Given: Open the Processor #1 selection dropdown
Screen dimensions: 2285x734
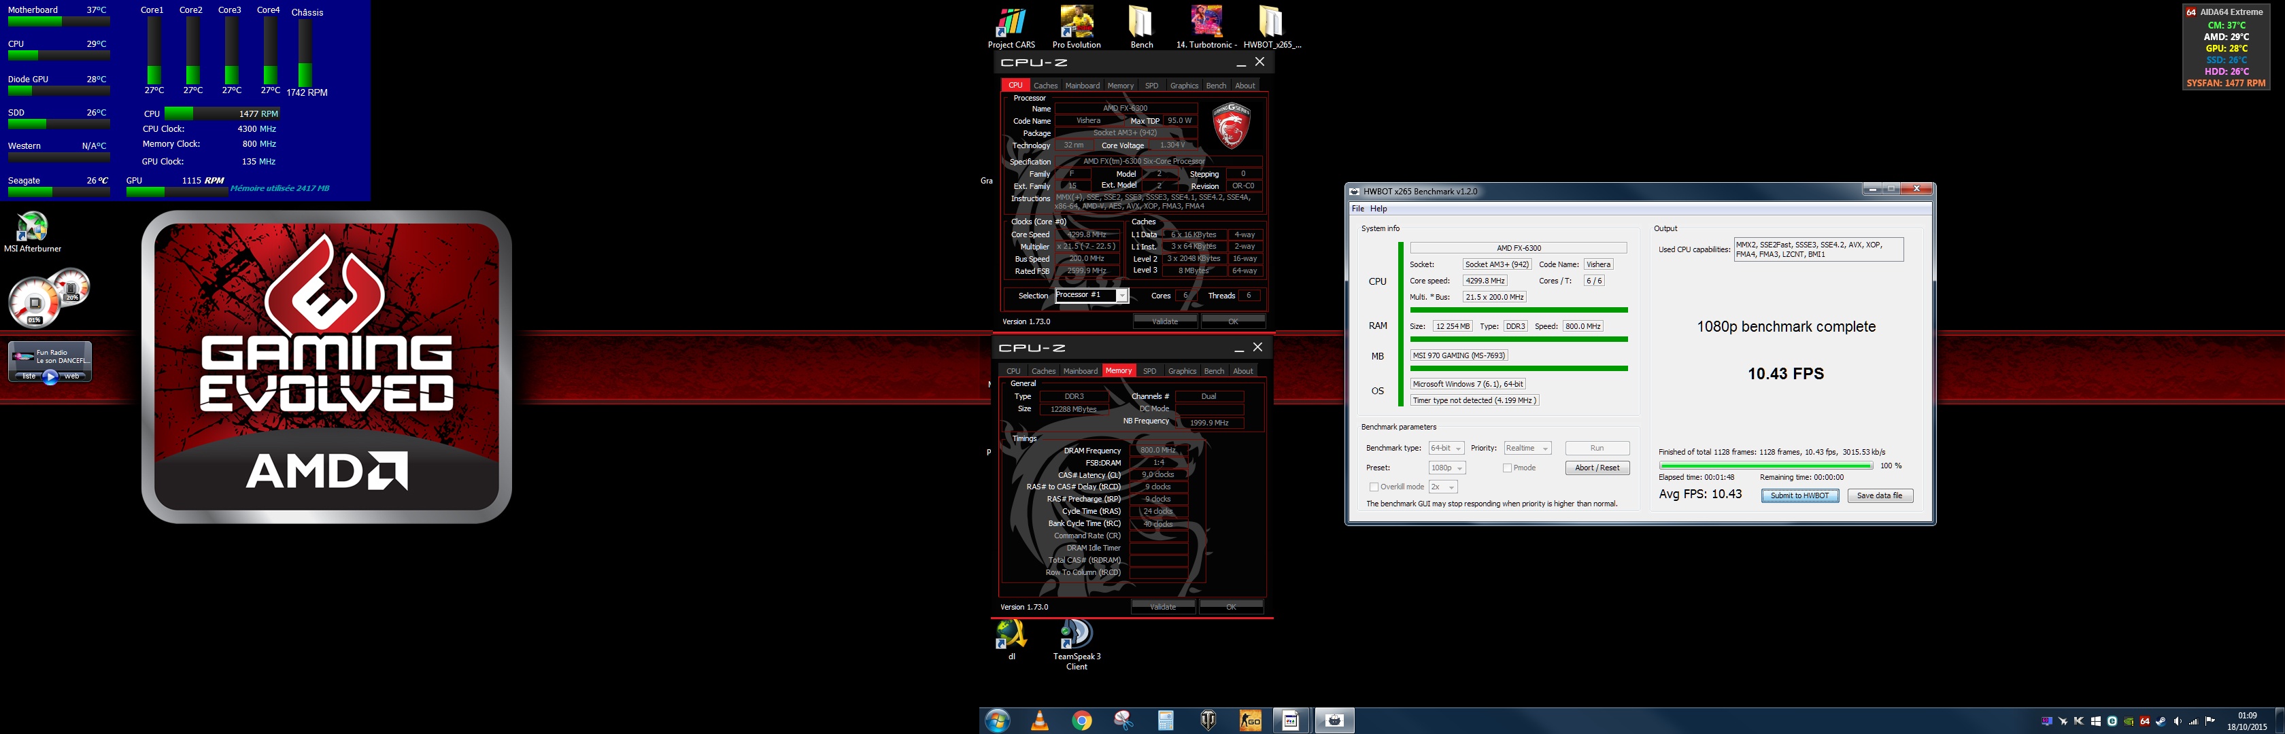Looking at the screenshot, I should 1091,295.
